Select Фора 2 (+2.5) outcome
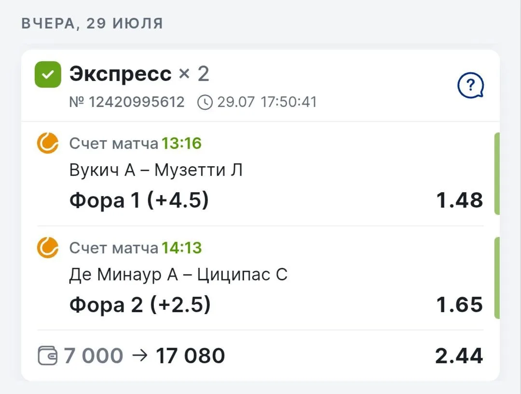The height and width of the screenshot is (394, 521). click(140, 305)
